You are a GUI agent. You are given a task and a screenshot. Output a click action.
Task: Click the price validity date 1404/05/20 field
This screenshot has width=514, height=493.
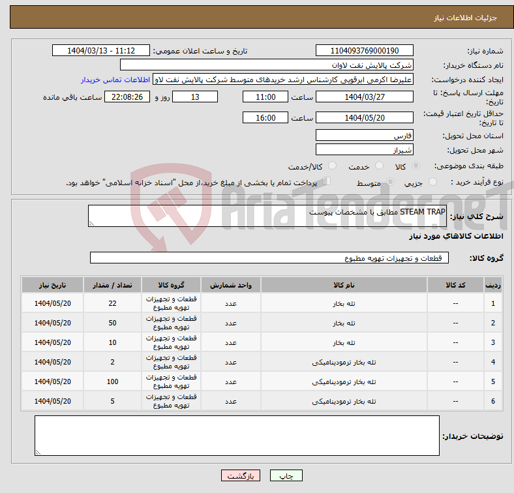point(364,117)
